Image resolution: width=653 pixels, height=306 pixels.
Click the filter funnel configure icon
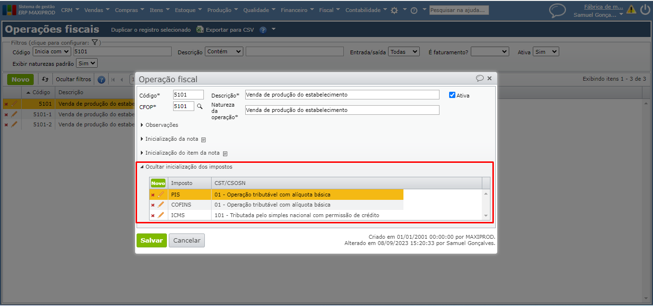[x=95, y=43]
